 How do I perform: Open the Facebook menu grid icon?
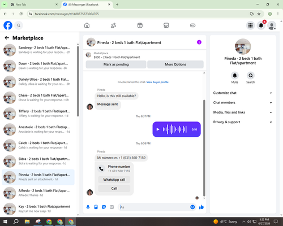pyautogui.click(x=250, y=25)
